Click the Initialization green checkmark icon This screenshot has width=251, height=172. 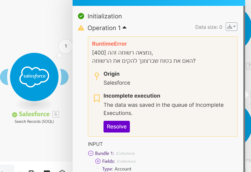(x=81, y=16)
